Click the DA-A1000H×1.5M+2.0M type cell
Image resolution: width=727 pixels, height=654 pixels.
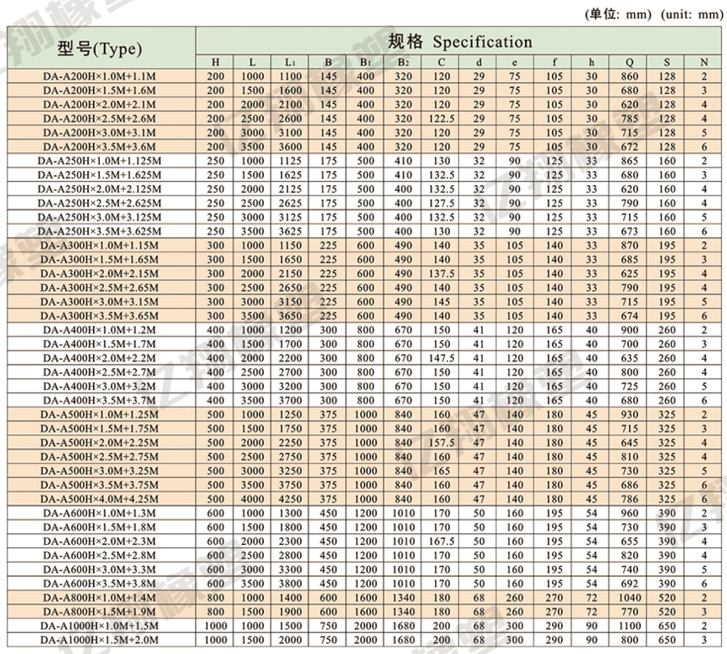(x=99, y=640)
